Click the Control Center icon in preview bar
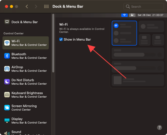Image resolution: width=167 pixels, height=135 pixels. (132, 15)
